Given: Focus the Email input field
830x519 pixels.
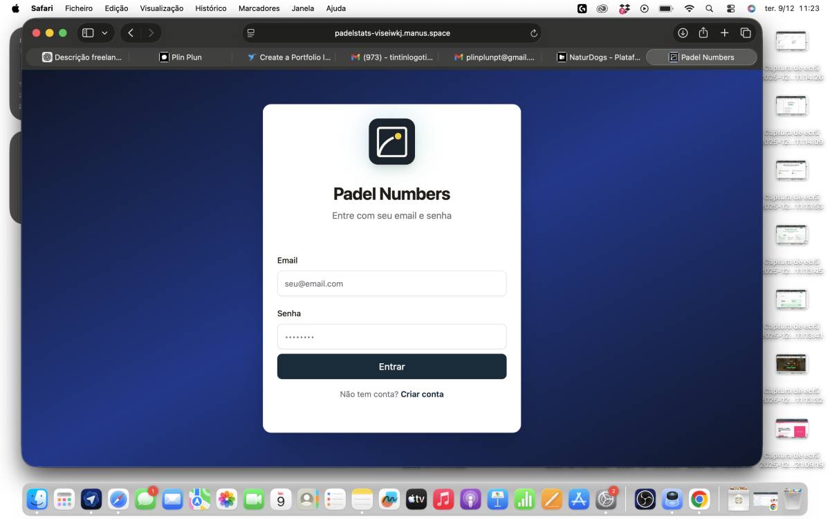Looking at the screenshot, I should tap(391, 284).
